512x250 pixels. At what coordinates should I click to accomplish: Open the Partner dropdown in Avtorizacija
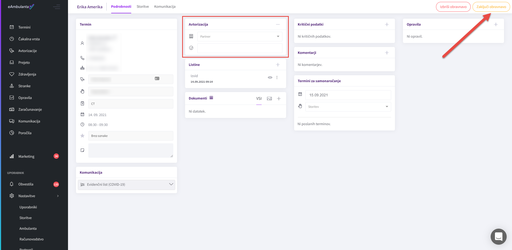(x=239, y=37)
